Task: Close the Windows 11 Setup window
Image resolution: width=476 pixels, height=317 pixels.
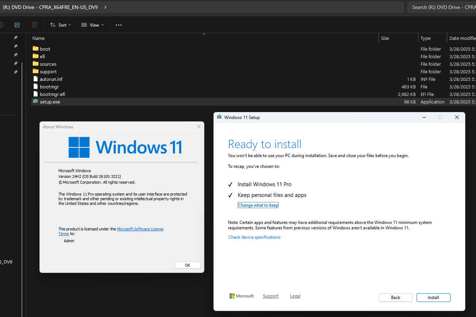Action: click(457, 117)
